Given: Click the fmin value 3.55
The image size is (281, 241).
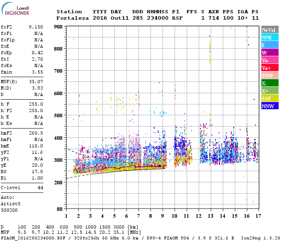Looking at the screenshot, I should [37, 72].
